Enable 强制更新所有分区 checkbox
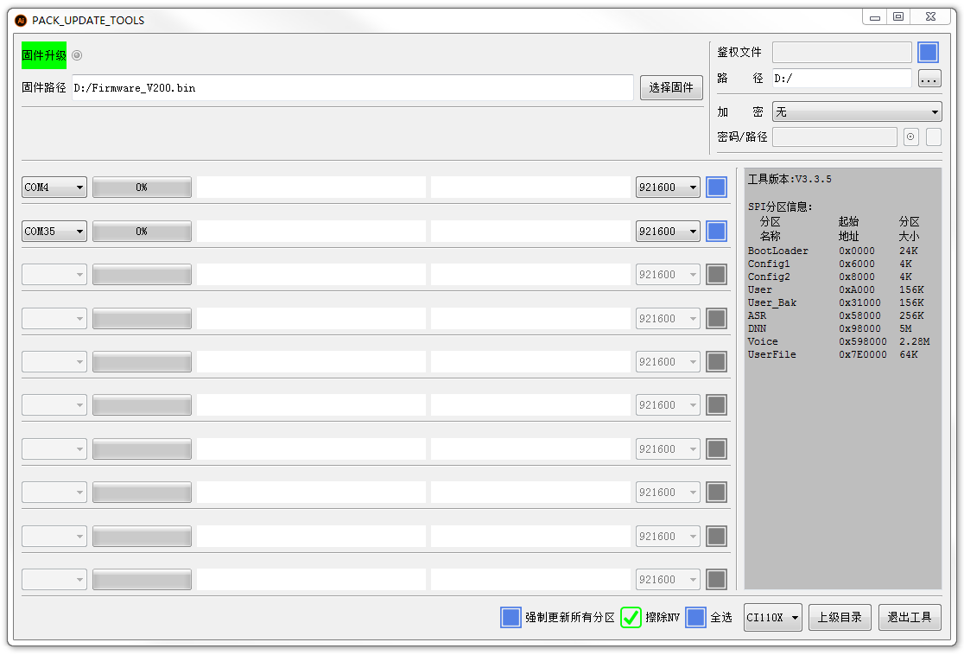The height and width of the screenshot is (655, 964). (x=511, y=617)
